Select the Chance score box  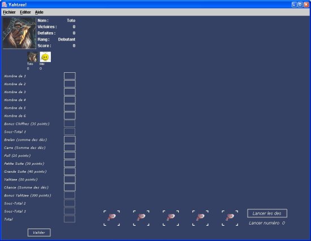point(70,187)
